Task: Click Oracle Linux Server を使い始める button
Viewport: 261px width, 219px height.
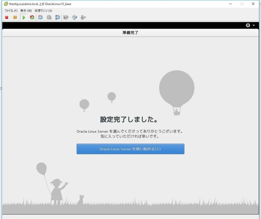Action: coord(130,149)
